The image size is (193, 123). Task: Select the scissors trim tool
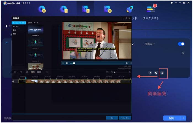[27, 72]
